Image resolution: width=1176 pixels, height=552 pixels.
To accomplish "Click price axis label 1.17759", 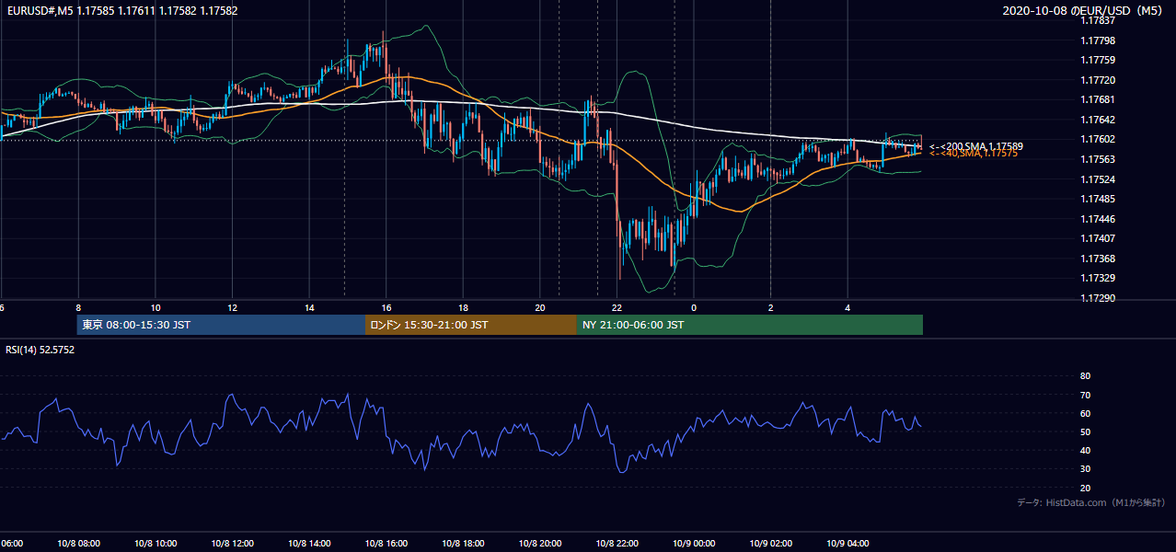I will (x=1098, y=60).
